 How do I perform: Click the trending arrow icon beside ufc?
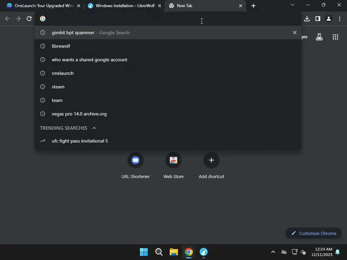click(x=43, y=141)
